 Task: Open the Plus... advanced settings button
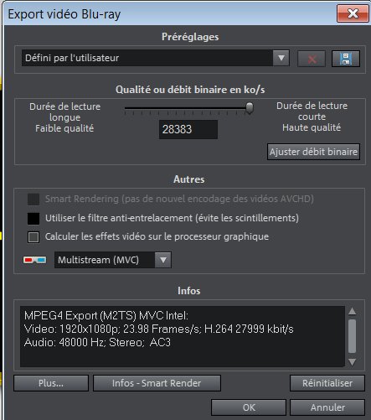pos(51,383)
